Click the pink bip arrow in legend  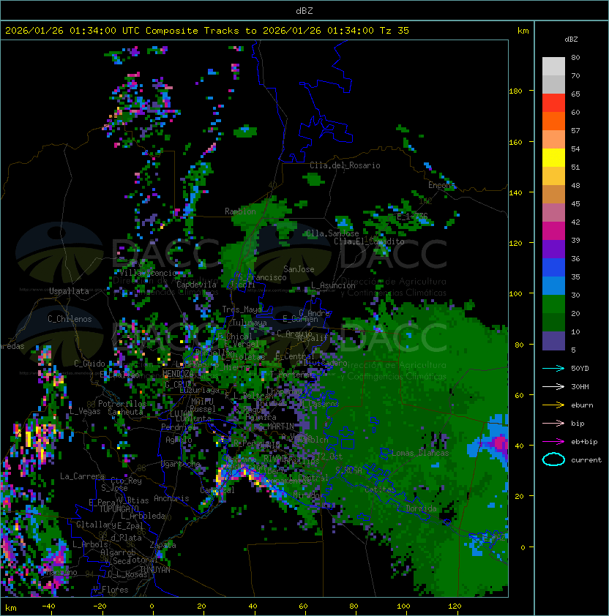point(553,423)
